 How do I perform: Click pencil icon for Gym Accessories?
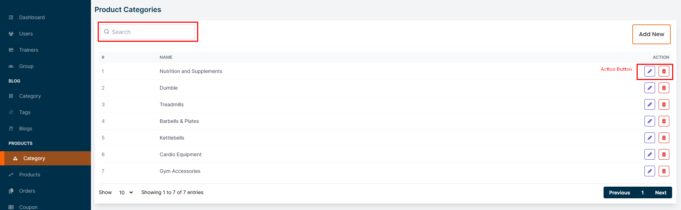point(649,171)
